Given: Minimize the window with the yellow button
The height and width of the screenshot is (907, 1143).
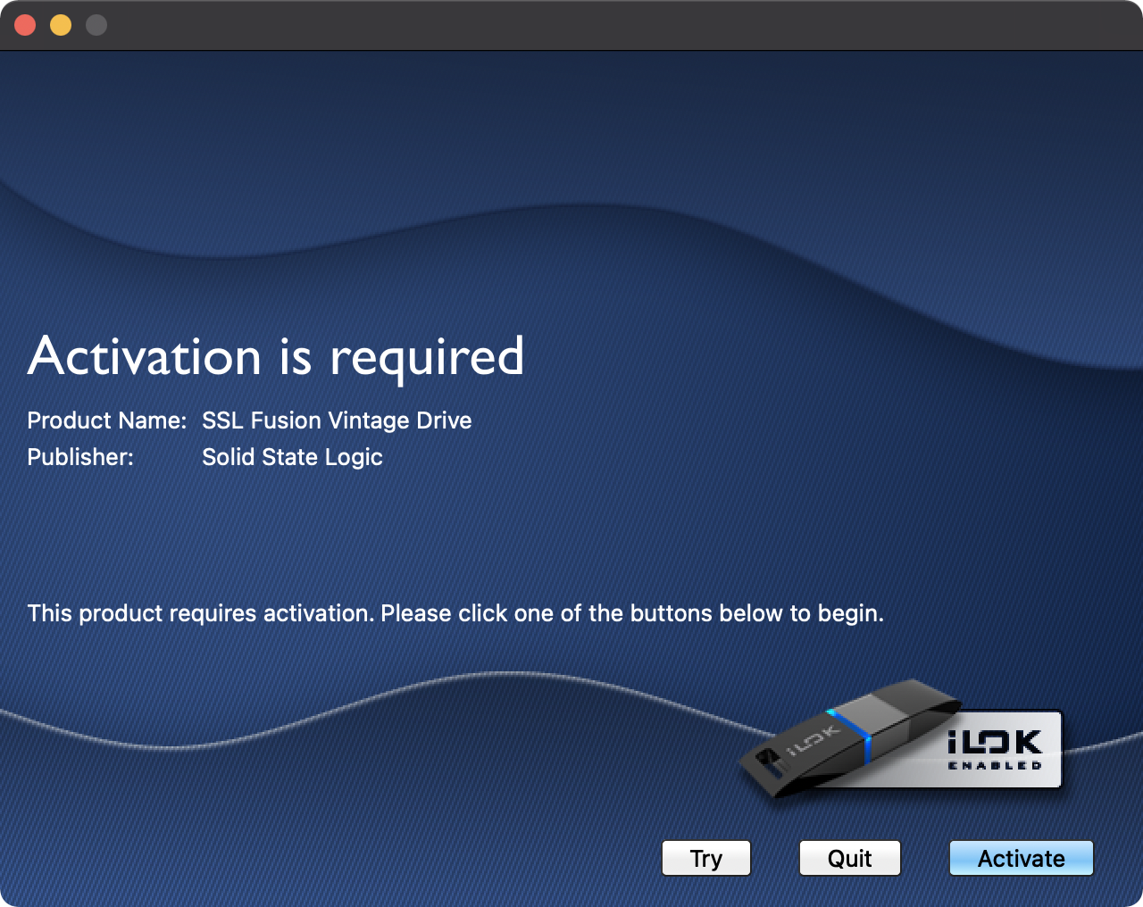Looking at the screenshot, I should coord(61,25).
